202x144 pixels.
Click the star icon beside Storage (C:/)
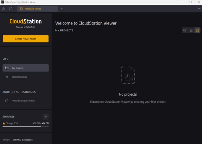click(x=4, y=123)
